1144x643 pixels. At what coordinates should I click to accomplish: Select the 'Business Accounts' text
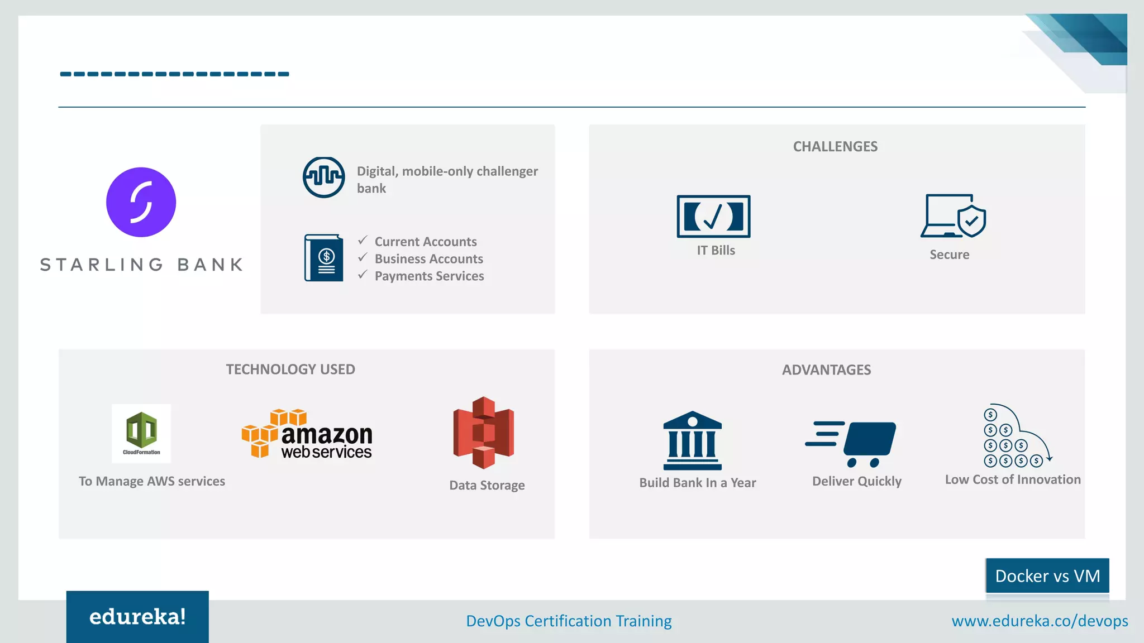point(429,259)
